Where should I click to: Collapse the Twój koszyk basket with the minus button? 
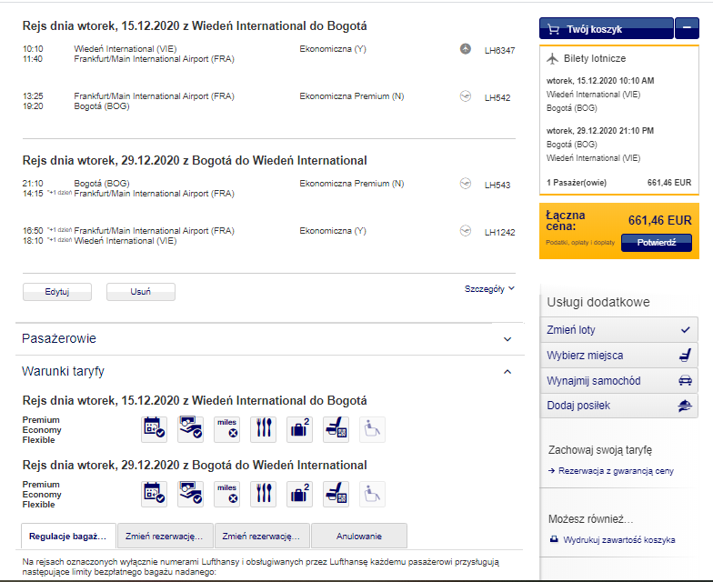coord(687,28)
